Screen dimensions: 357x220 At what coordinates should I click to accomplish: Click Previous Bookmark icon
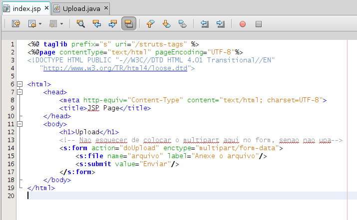click(x=150, y=23)
